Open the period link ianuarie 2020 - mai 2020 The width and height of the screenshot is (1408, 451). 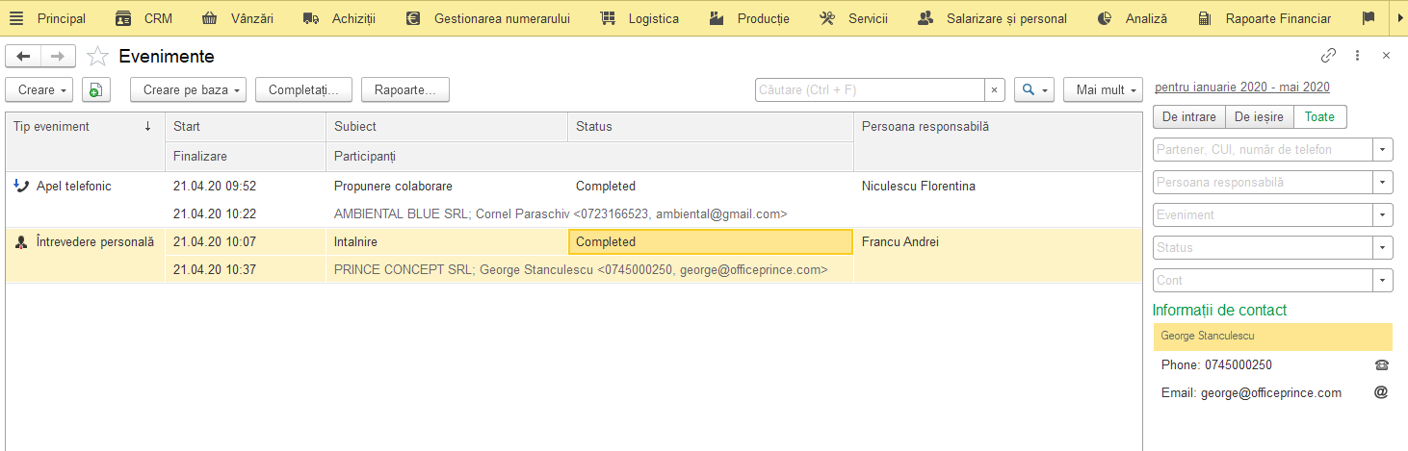1242,87
